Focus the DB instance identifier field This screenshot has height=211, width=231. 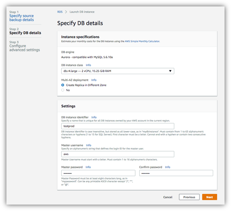click(x=118, y=126)
